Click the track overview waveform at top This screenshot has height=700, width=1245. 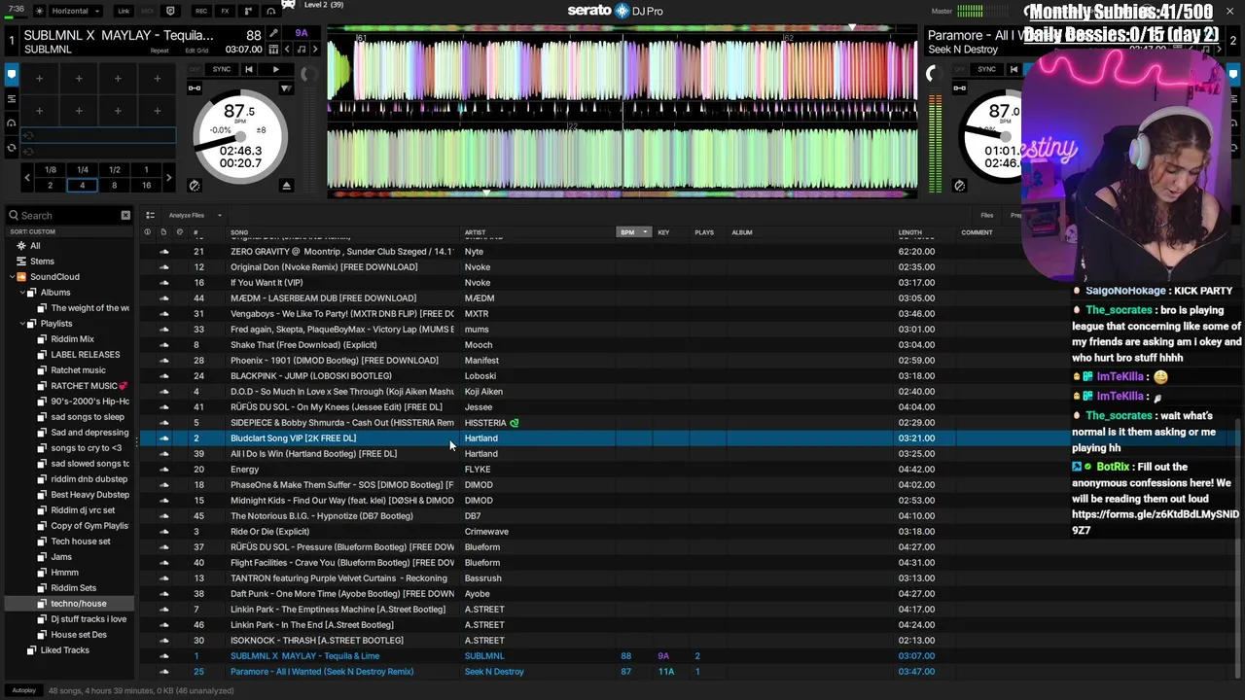coord(622,27)
